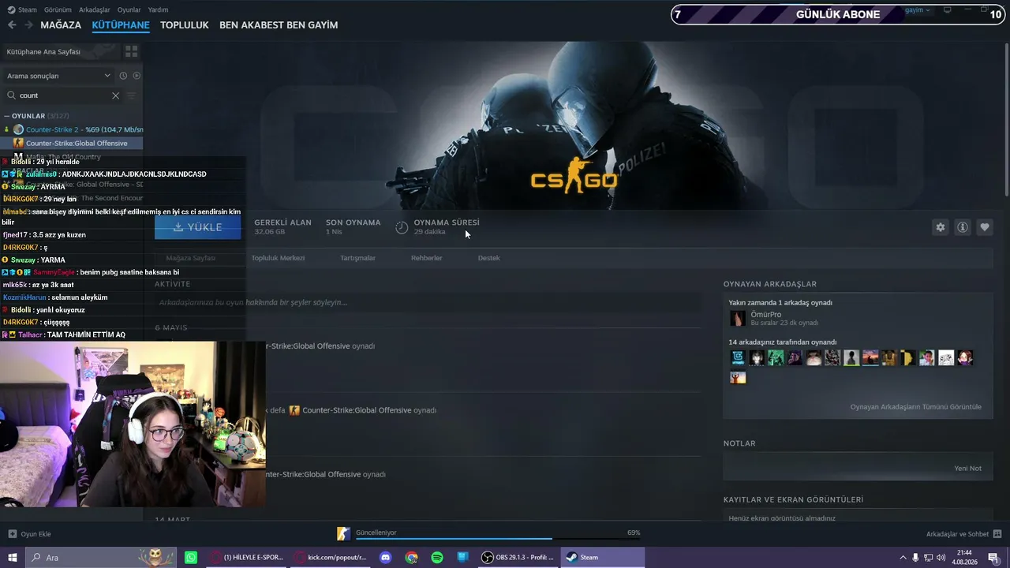Click the CS2 game icon in download bar
The height and width of the screenshot is (568, 1010).
coord(343,534)
